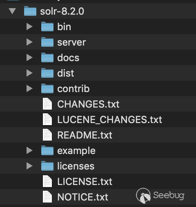Select the docs folder name
The width and height of the screenshot is (196, 207).
[68, 58]
